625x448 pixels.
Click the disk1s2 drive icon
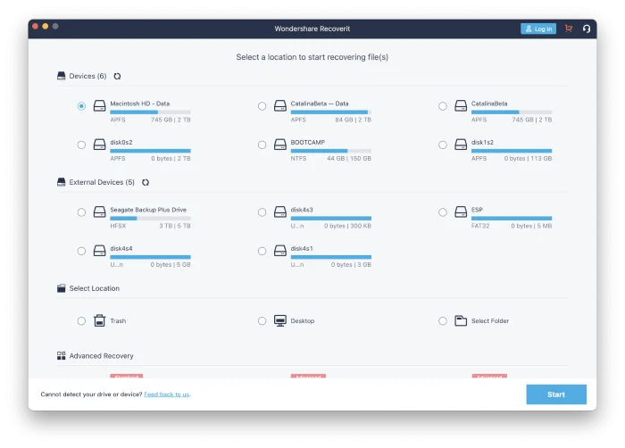(461, 145)
